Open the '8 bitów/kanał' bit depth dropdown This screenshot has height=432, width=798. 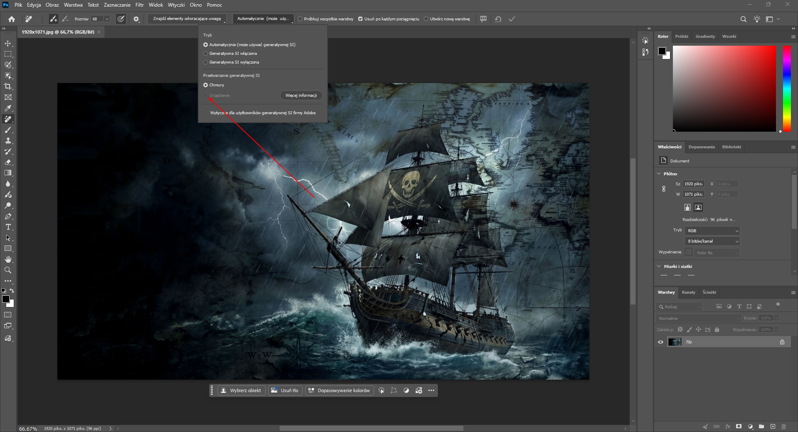(712, 241)
